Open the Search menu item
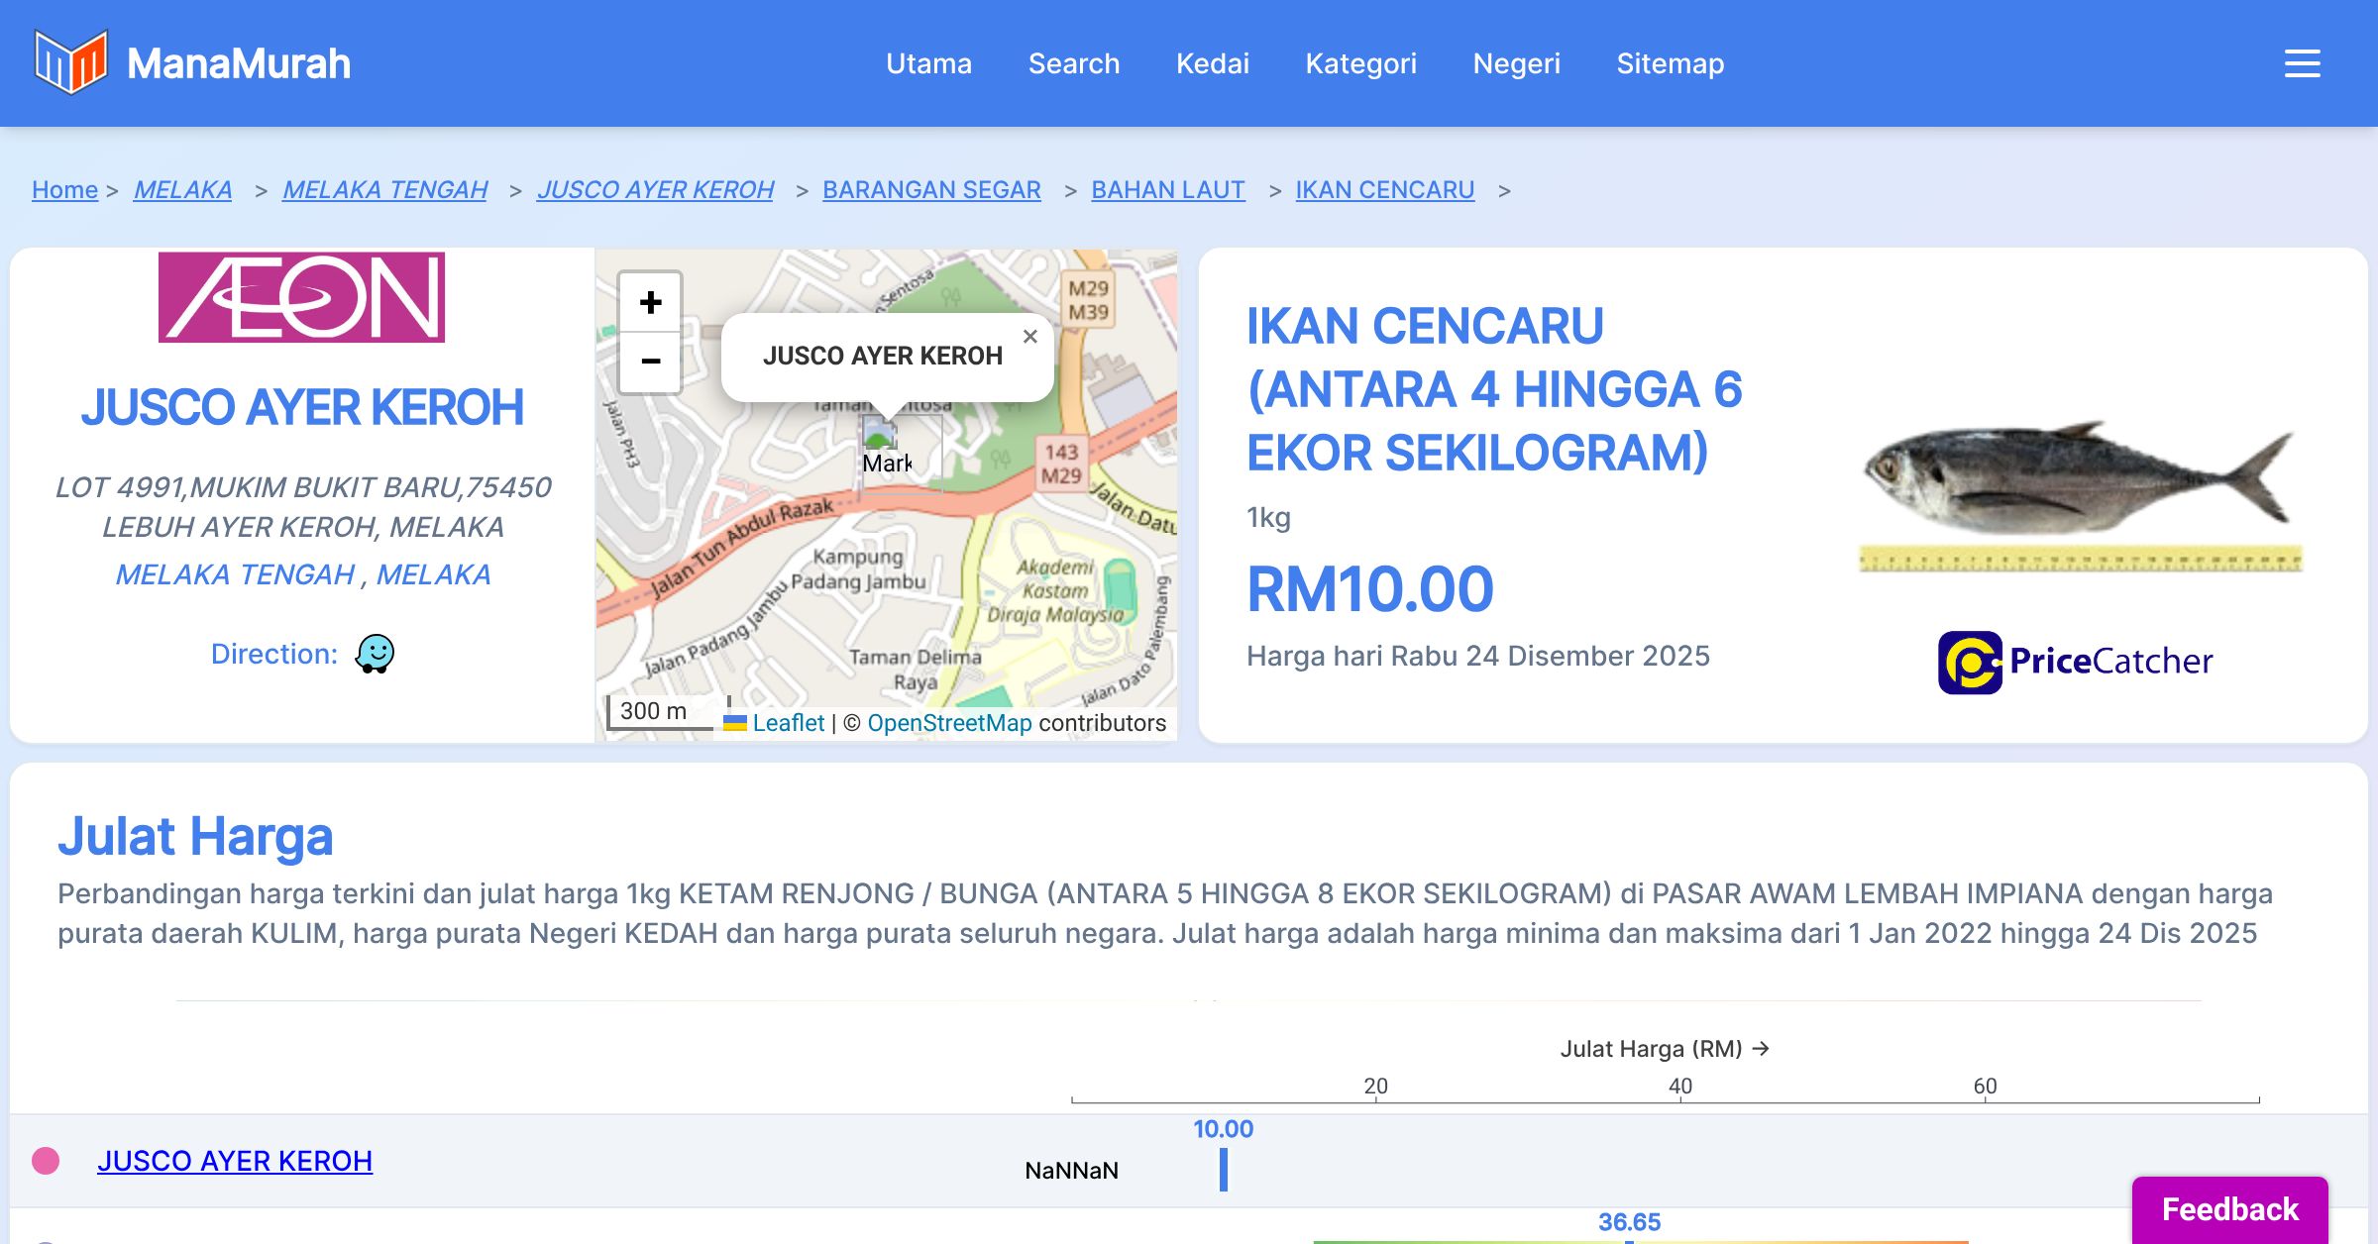This screenshot has width=2378, height=1244. tap(1073, 63)
